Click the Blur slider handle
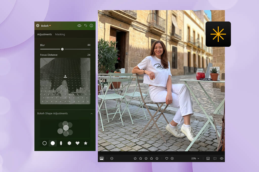 tap(62, 49)
